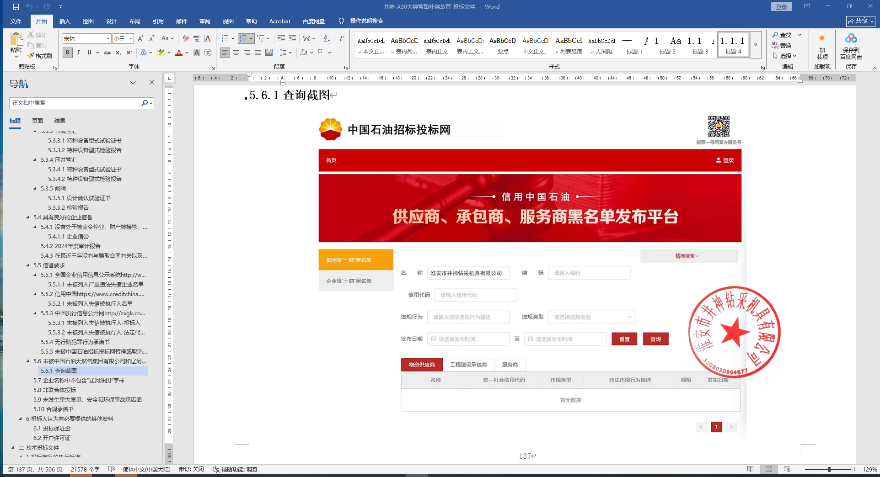The width and height of the screenshot is (880, 477).
Task: Toggle subscript formatting
Action: tap(118, 53)
